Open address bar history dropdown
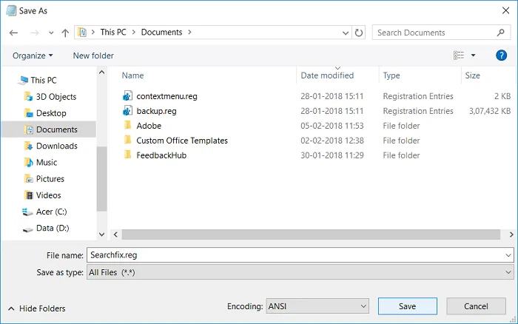This screenshot has width=518, height=324. (346, 33)
